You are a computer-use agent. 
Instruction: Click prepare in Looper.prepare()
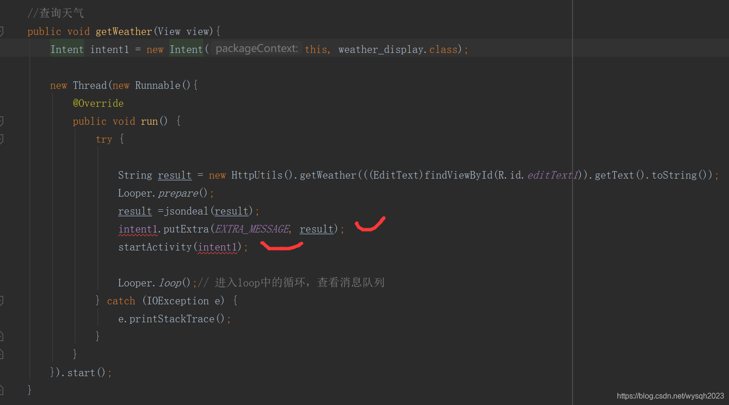tap(178, 193)
